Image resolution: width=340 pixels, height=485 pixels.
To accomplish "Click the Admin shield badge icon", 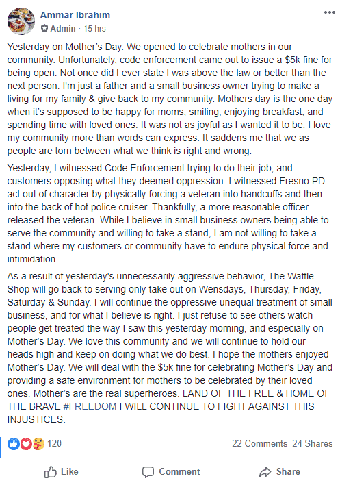I will point(44,29).
